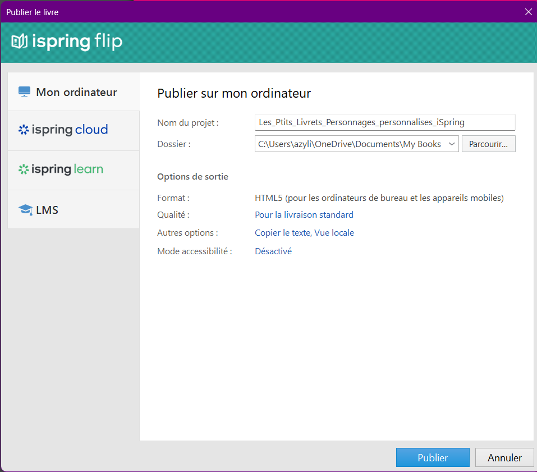Click inside the Dossier path combo box

349,144
